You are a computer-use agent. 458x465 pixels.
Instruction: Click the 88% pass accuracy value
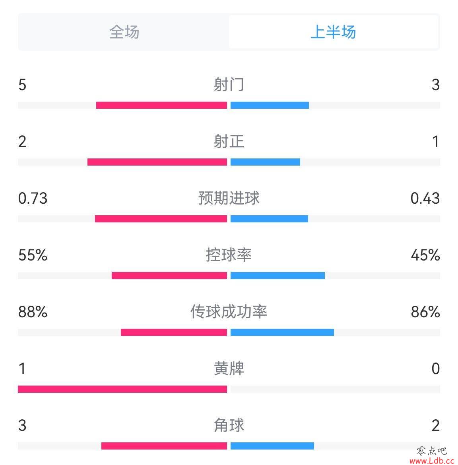pyautogui.click(x=33, y=312)
